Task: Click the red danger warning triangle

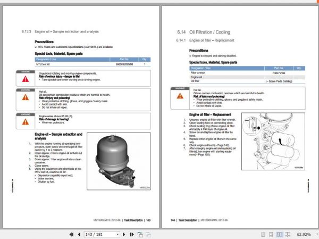Action: click(x=26, y=79)
